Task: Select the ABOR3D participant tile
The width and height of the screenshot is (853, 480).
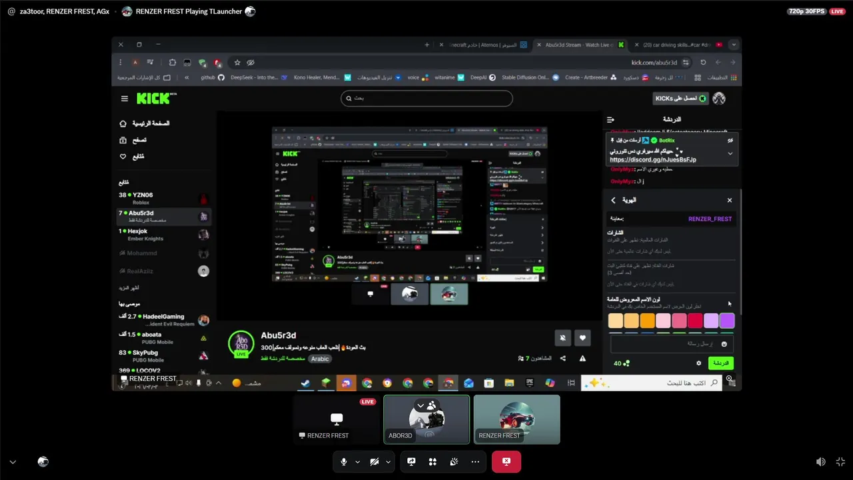Action: [426, 419]
